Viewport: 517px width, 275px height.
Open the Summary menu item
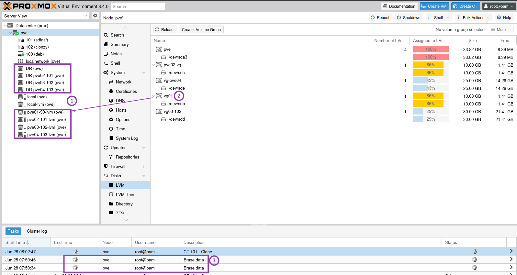point(119,44)
